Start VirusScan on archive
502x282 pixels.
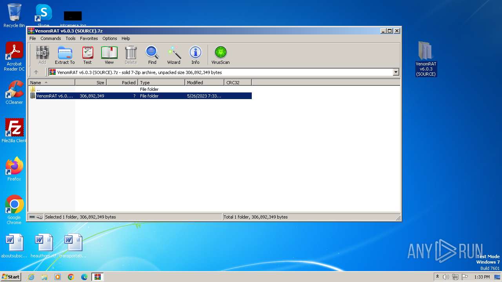pos(220,55)
